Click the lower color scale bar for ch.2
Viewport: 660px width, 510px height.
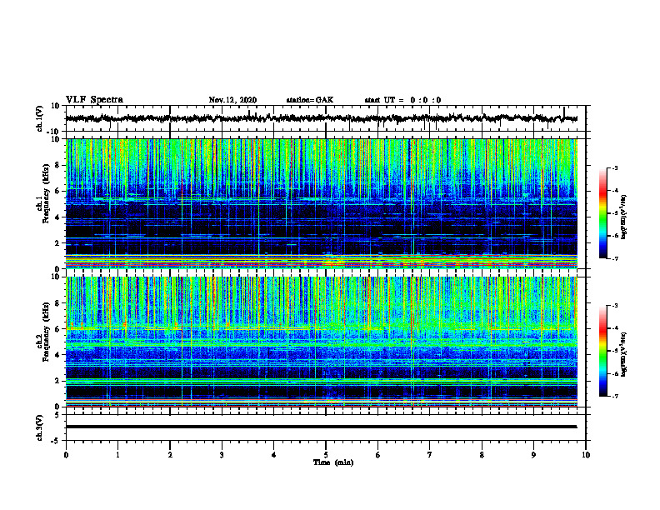(603, 351)
